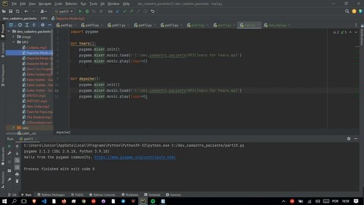Hide the Run tool window
Screen dimensions: 364x205
tap(355, 138)
